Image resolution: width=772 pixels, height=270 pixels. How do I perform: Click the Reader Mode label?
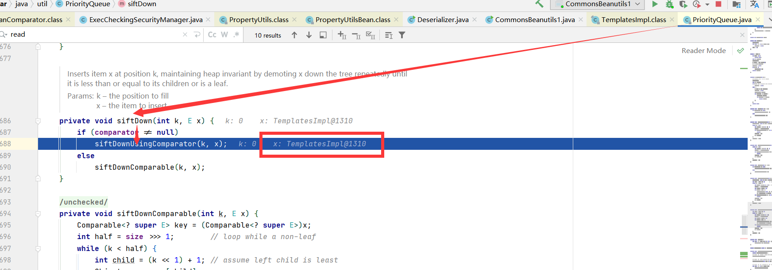click(x=703, y=51)
